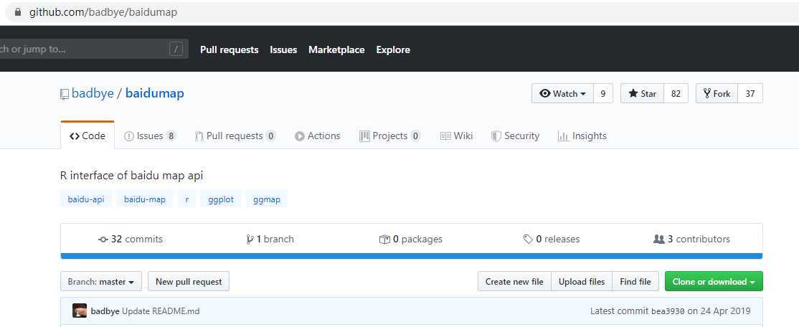Open the Security tab

pyautogui.click(x=515, y=136)
